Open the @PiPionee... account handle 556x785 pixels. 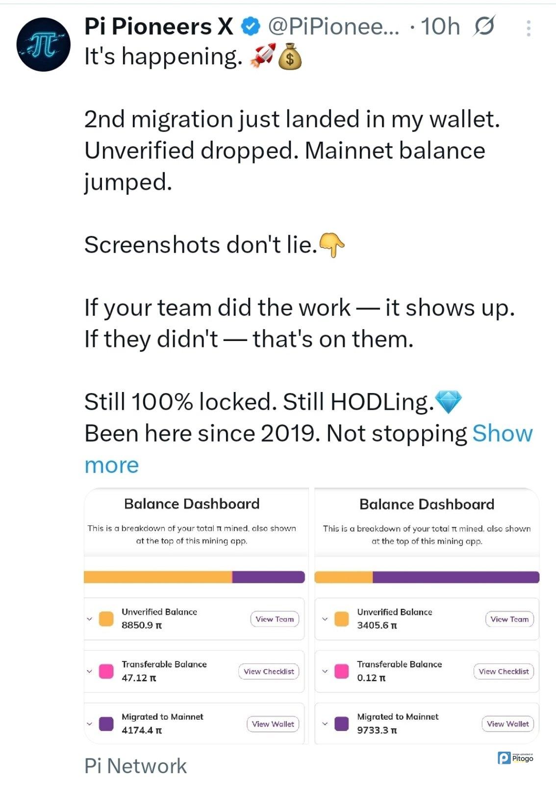coord(334,26)
